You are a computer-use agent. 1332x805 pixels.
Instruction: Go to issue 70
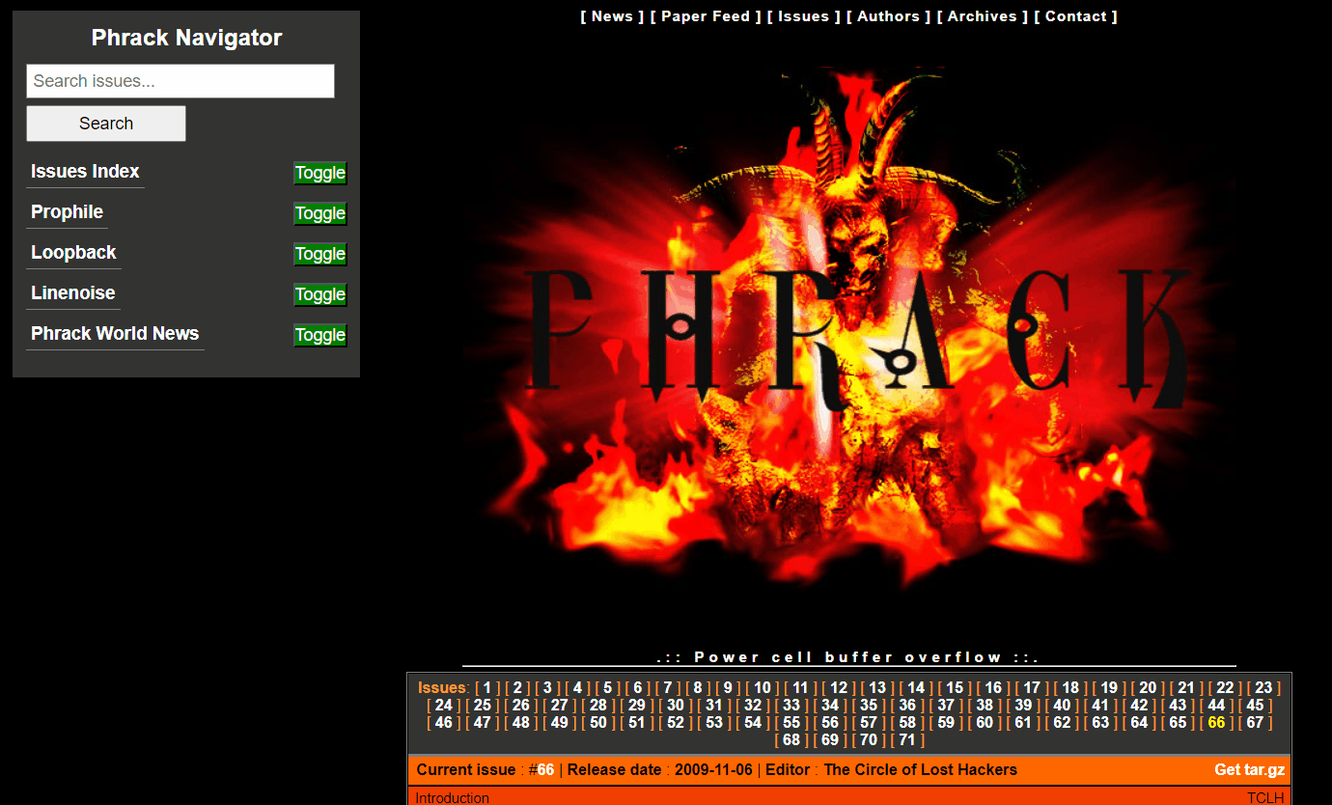tap(869, 740)
